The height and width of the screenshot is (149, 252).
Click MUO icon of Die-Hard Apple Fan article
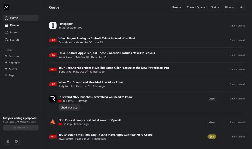pos(53,55)
